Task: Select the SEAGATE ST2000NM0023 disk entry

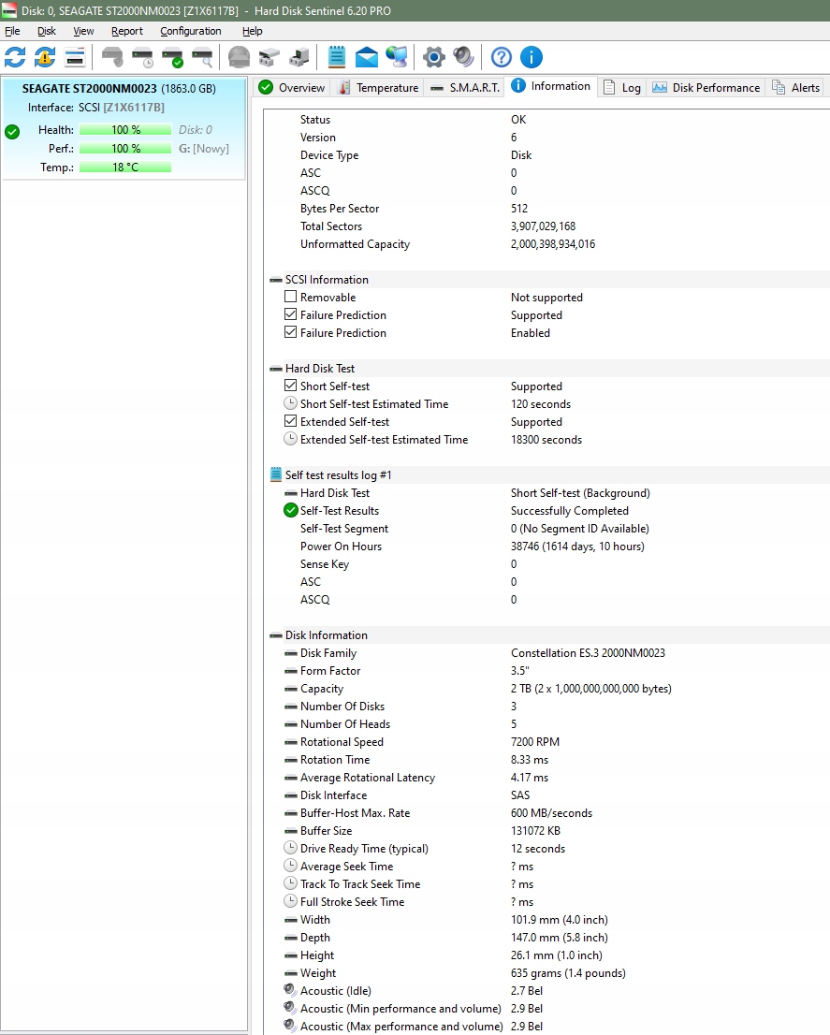Action: coord(124,129)
